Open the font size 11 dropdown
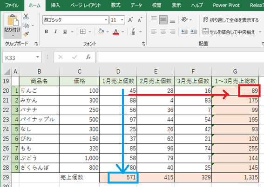This screenshot has width=264, height=187. point(122,20)
